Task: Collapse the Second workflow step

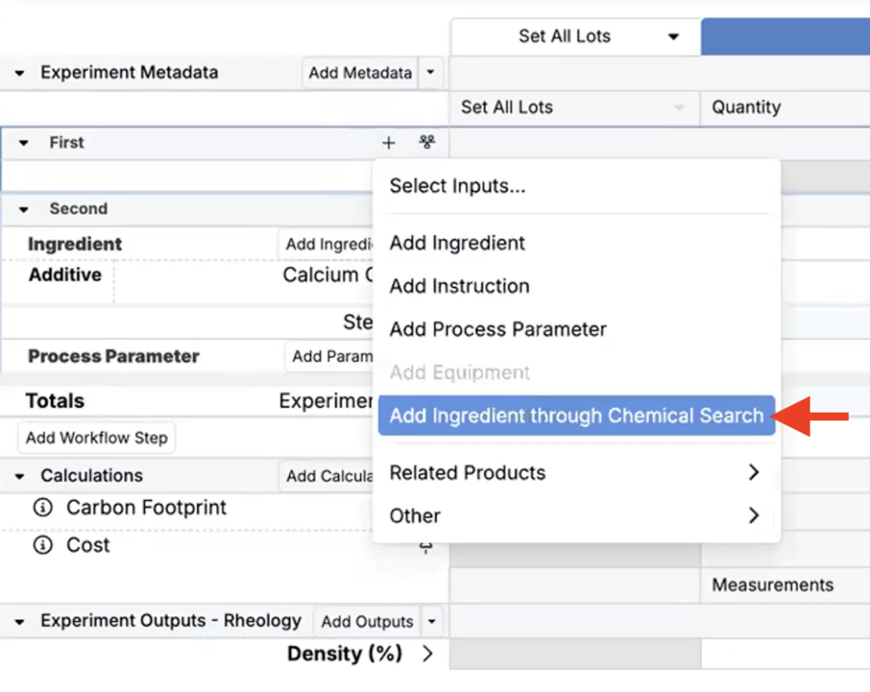Action: [x=24, y=210]
